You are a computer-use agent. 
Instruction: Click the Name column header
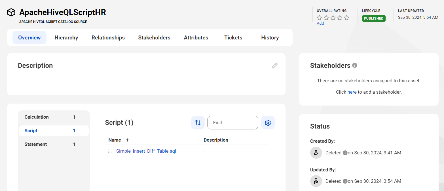coord(115,140)
